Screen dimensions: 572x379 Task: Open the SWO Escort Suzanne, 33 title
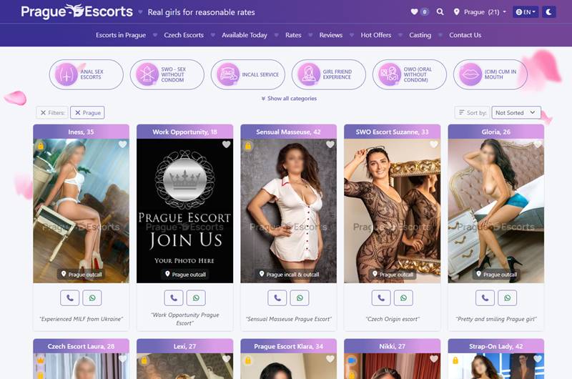pos(392,132)
